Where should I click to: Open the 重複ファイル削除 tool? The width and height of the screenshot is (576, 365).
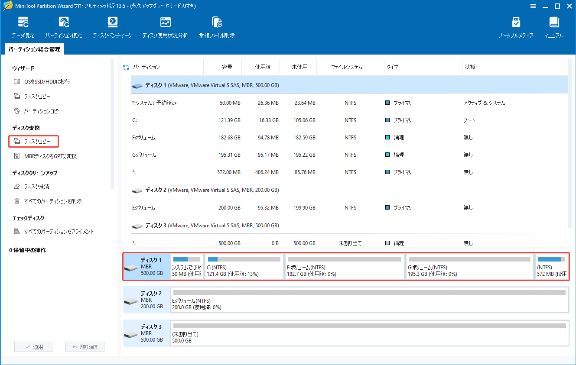click(x=216, y=26)
